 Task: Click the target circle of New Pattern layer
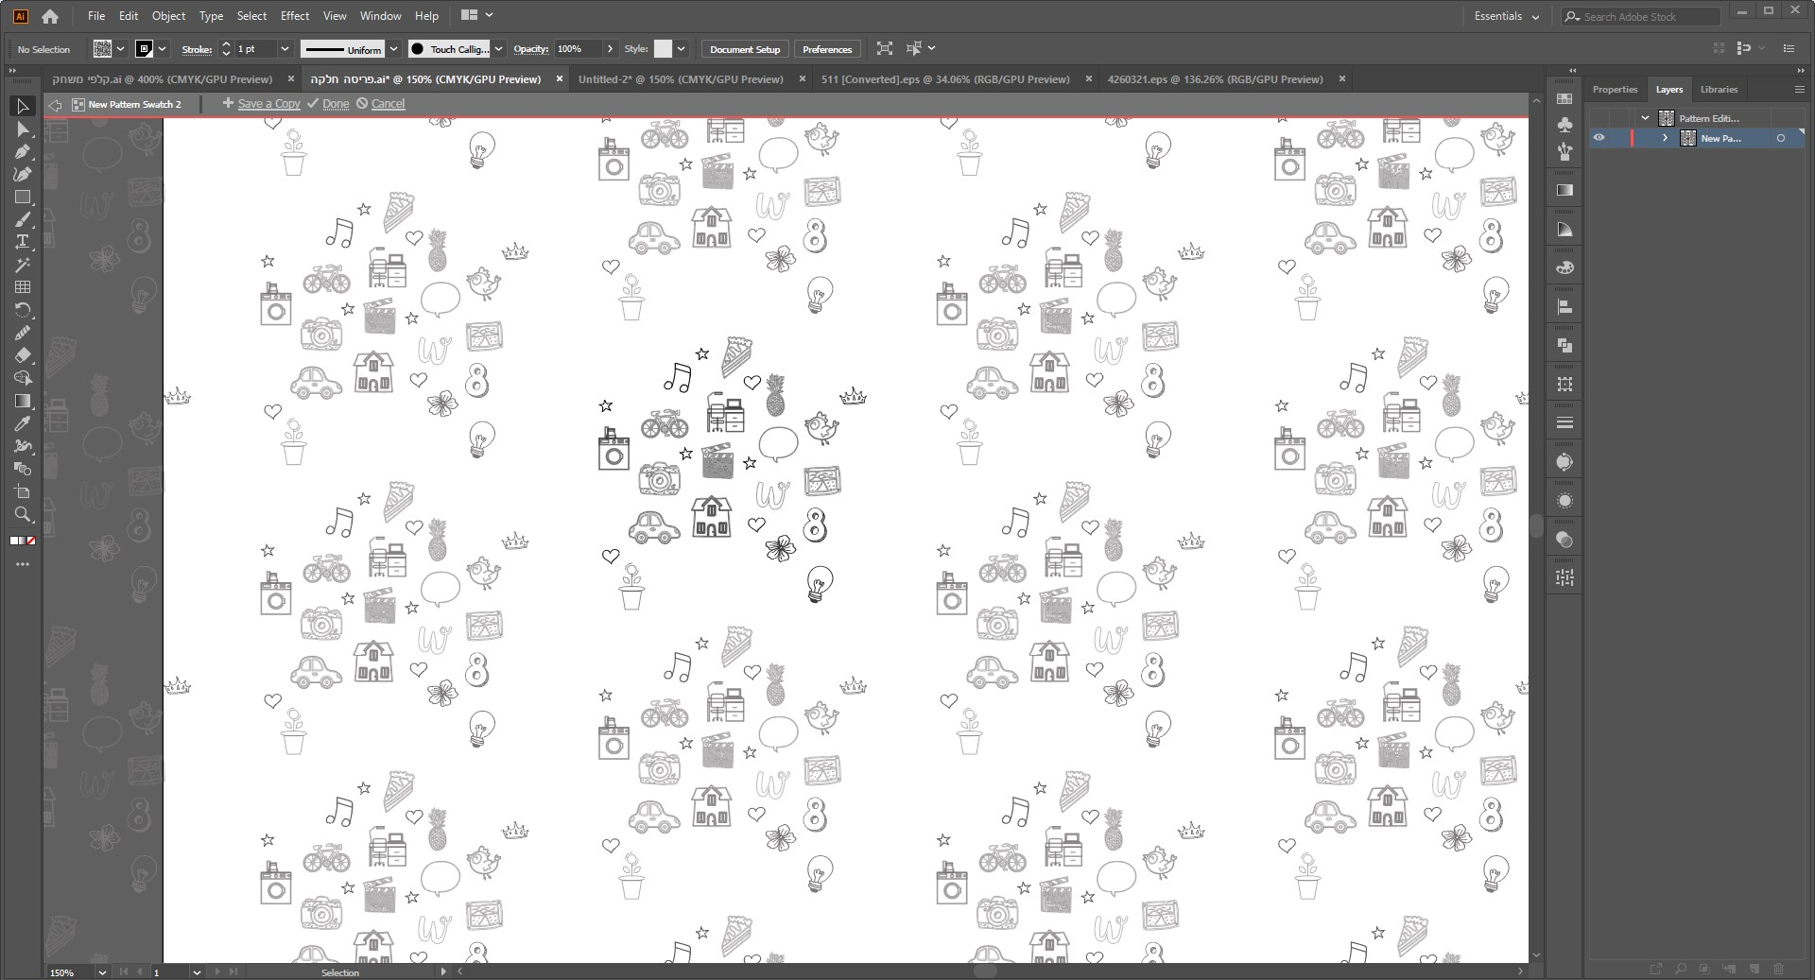click(1781, 138)
